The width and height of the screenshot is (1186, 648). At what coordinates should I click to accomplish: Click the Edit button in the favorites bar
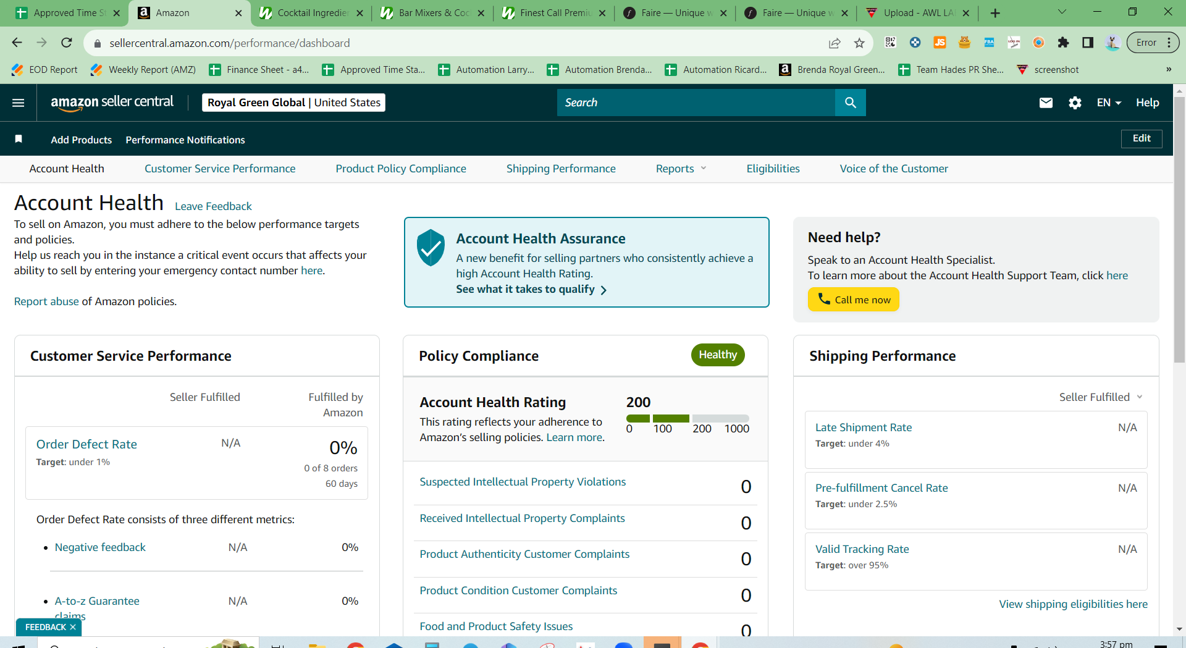[1142, 138]
